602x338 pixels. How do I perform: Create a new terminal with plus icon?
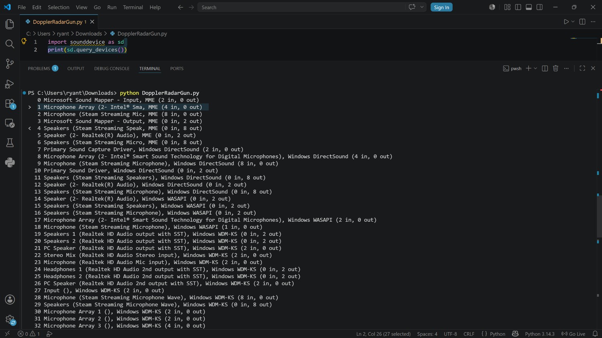click(529, 69)
